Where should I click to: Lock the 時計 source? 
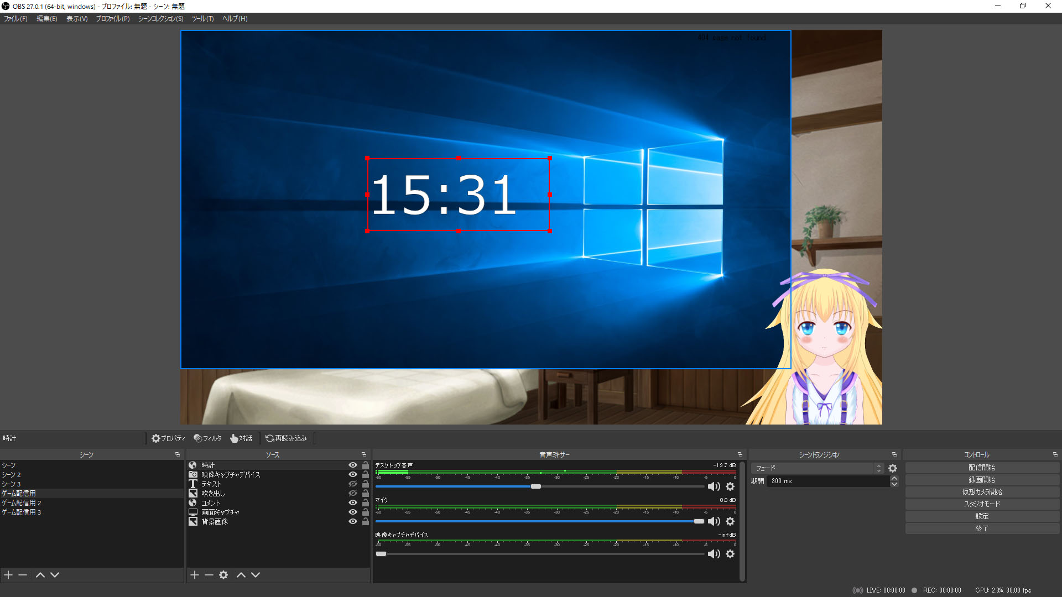366,465
